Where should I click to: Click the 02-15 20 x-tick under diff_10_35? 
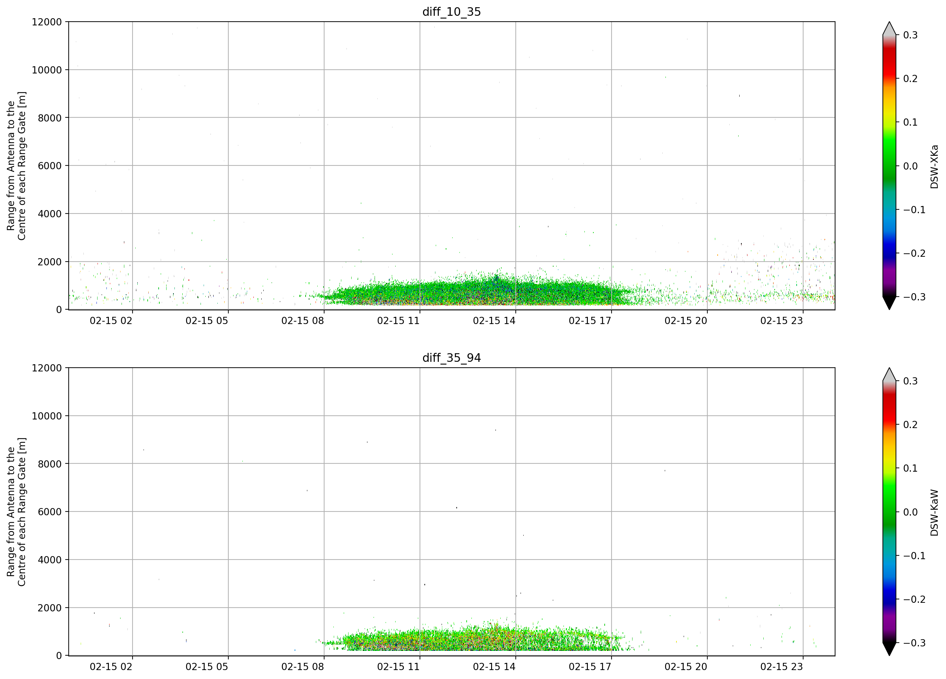(686, 321)
